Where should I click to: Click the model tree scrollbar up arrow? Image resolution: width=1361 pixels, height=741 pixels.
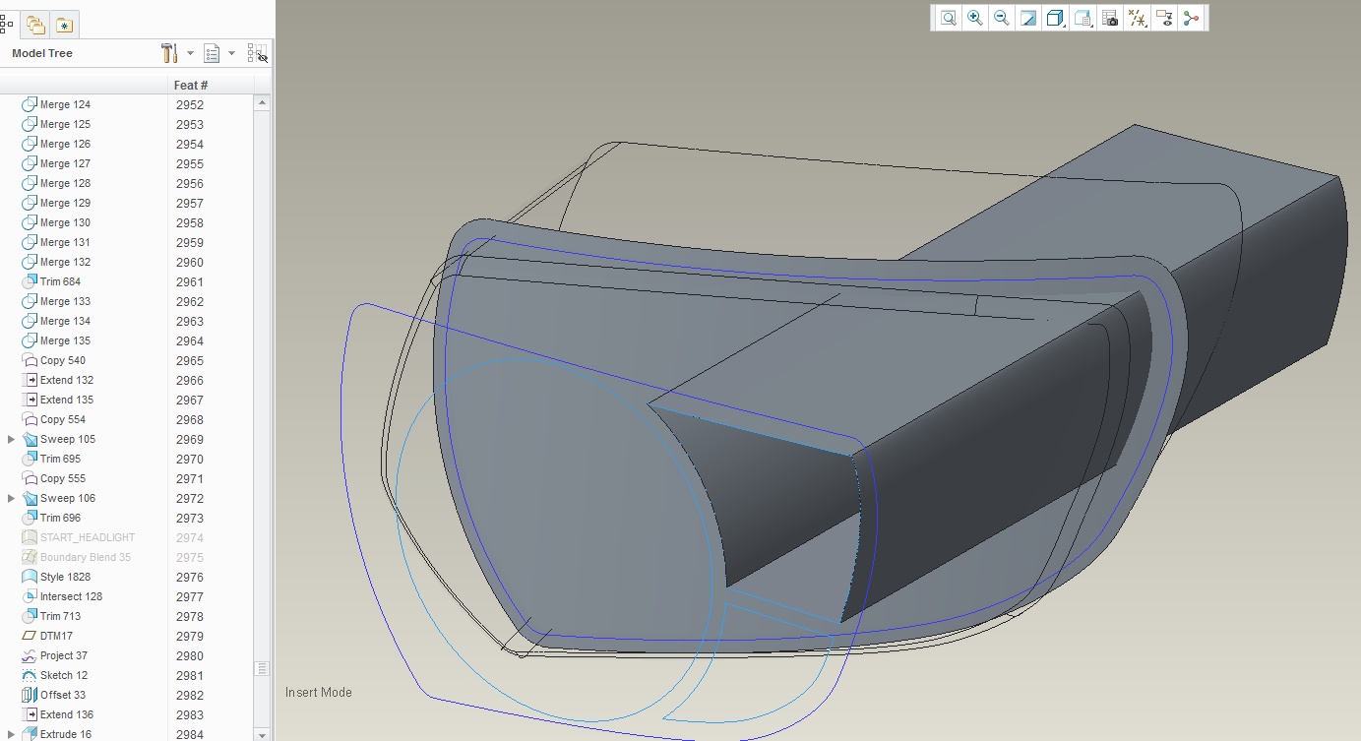click(x=262, y=102)
